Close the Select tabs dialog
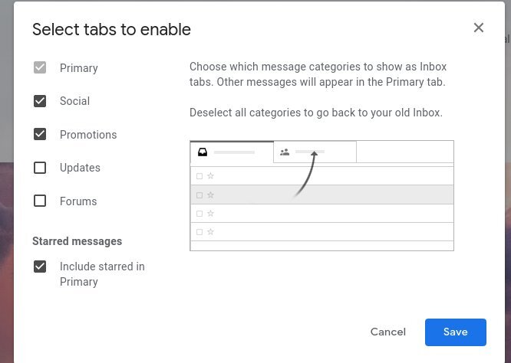 click(479, 28)
